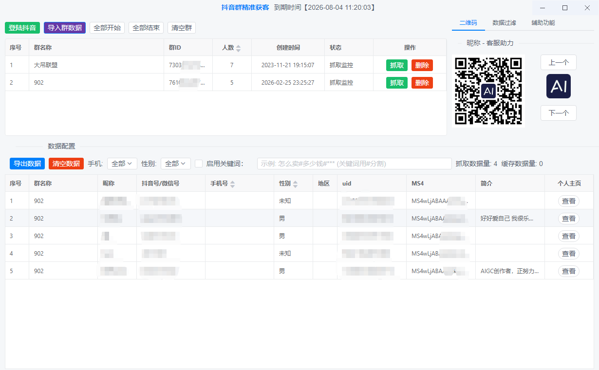This screenshot has height=370, width=599.
Task: Show next QR with 下一个
Action: click(559, 113)
